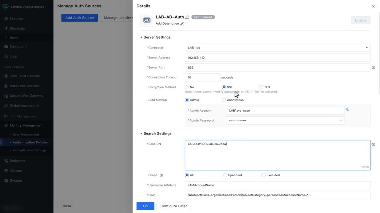This screenshot has height=213, width=380.
Task: Open Authentication Policies submenu item
Action: [x=30, y=143]
